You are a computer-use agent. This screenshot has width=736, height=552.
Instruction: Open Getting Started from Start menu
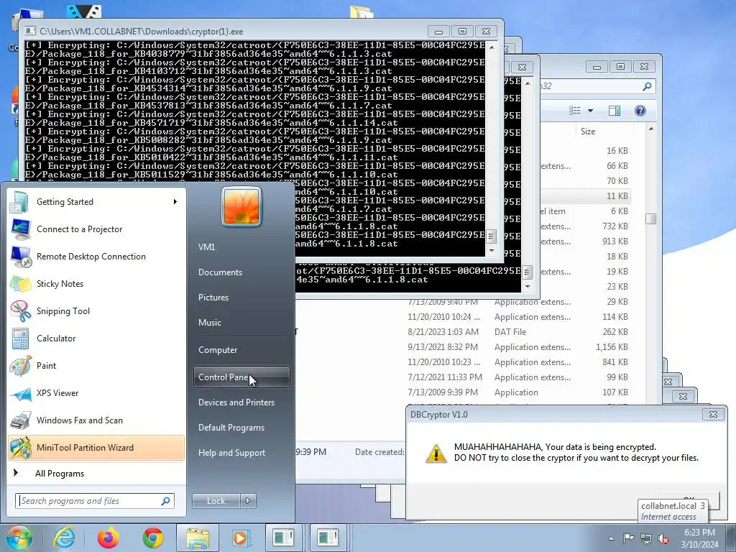(96, 202)
